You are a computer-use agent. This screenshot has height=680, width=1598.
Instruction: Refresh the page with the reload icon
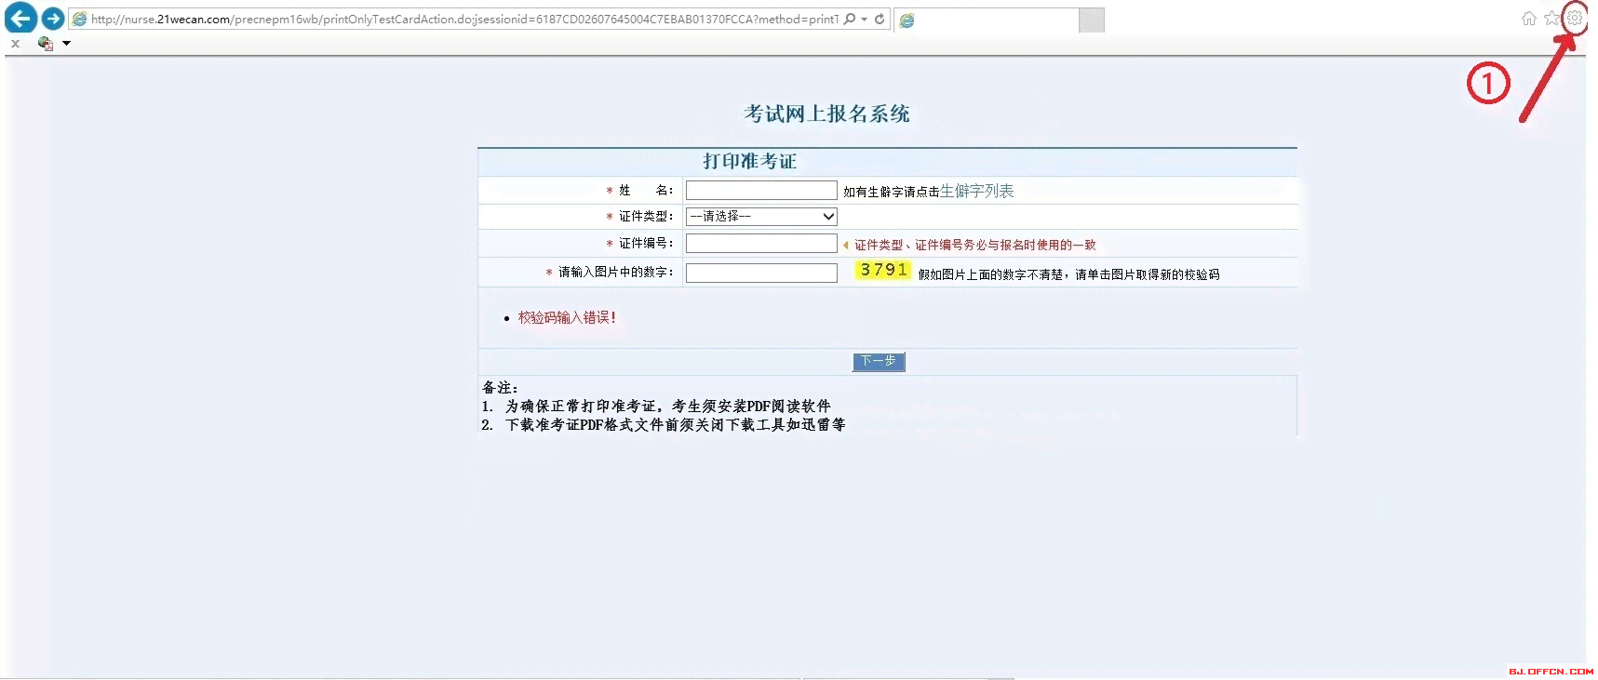[x=880, y=19]
